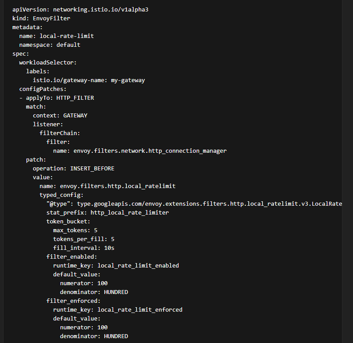
Task: Place cursor on 'name: local-rate-limit' text
Action: (x=56, y=36)
